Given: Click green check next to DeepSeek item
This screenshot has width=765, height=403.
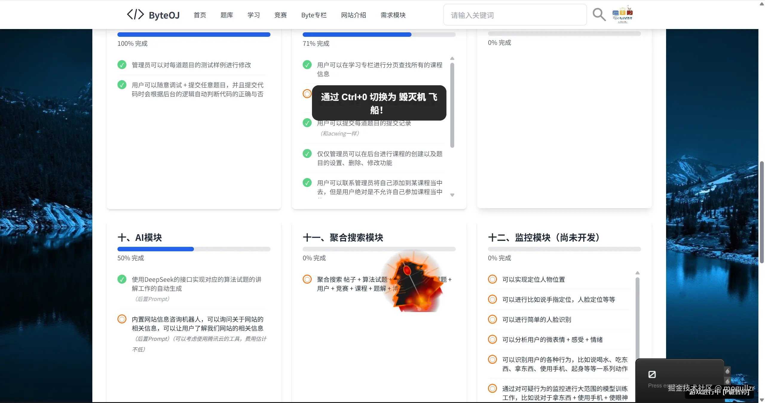Looking at the screenshot, I should 122,279.
